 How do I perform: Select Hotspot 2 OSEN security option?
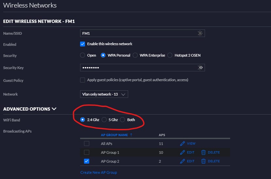point(170,55)
